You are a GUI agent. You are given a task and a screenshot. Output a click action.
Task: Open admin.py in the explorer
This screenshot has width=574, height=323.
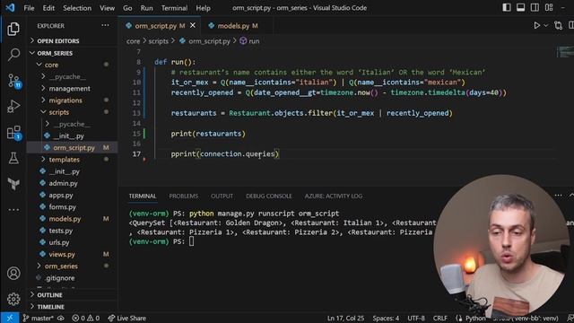click(73, 183)
